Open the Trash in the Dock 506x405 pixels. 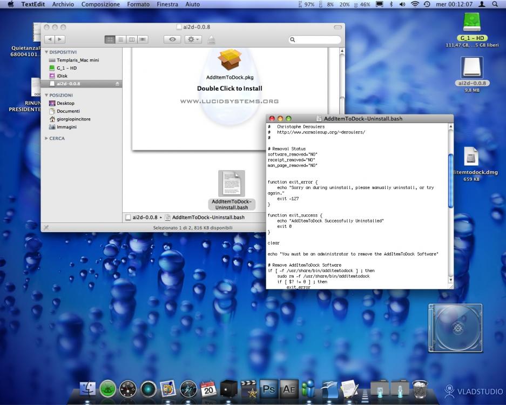pos(420,389)
